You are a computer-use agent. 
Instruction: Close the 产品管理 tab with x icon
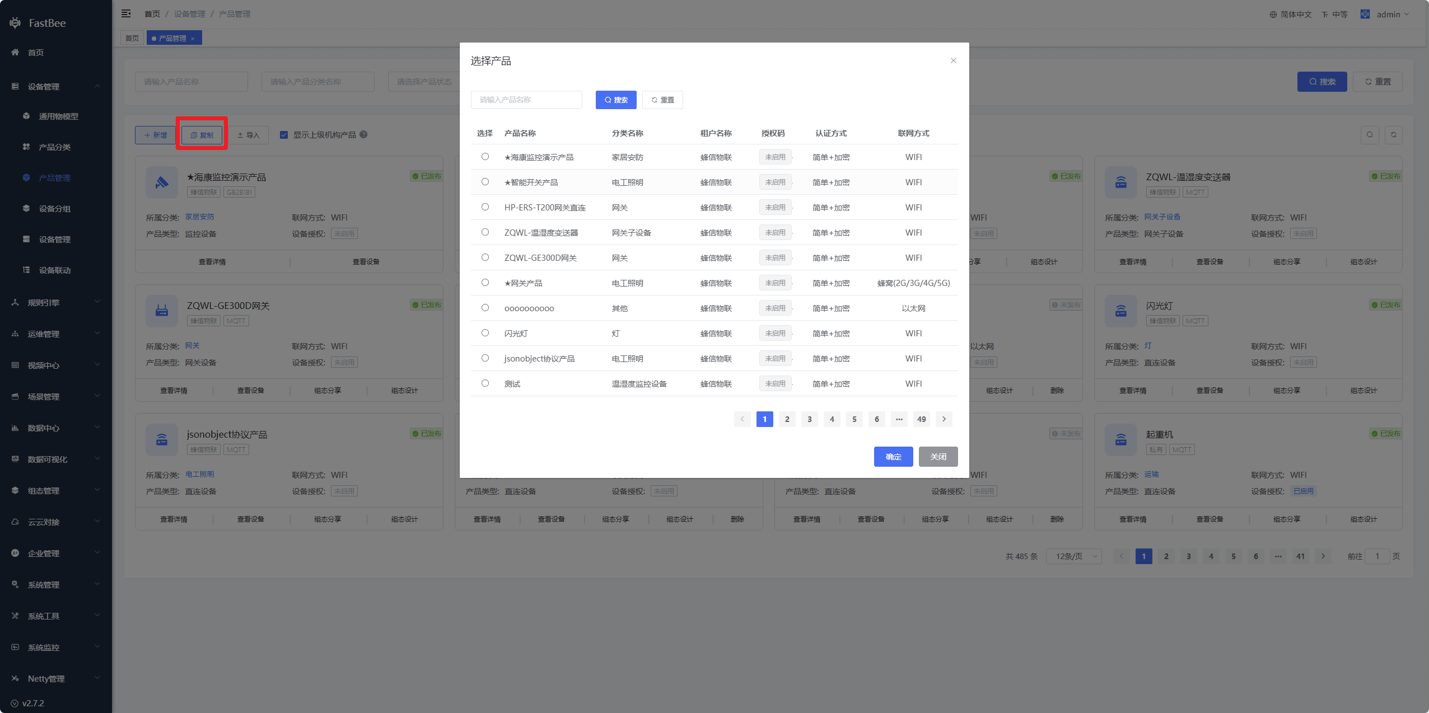(x=193, y=39)
